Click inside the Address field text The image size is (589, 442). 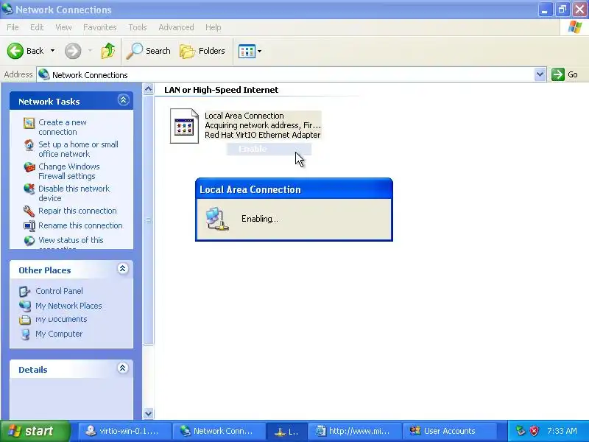pyautogui.click(x=90, y=75)
